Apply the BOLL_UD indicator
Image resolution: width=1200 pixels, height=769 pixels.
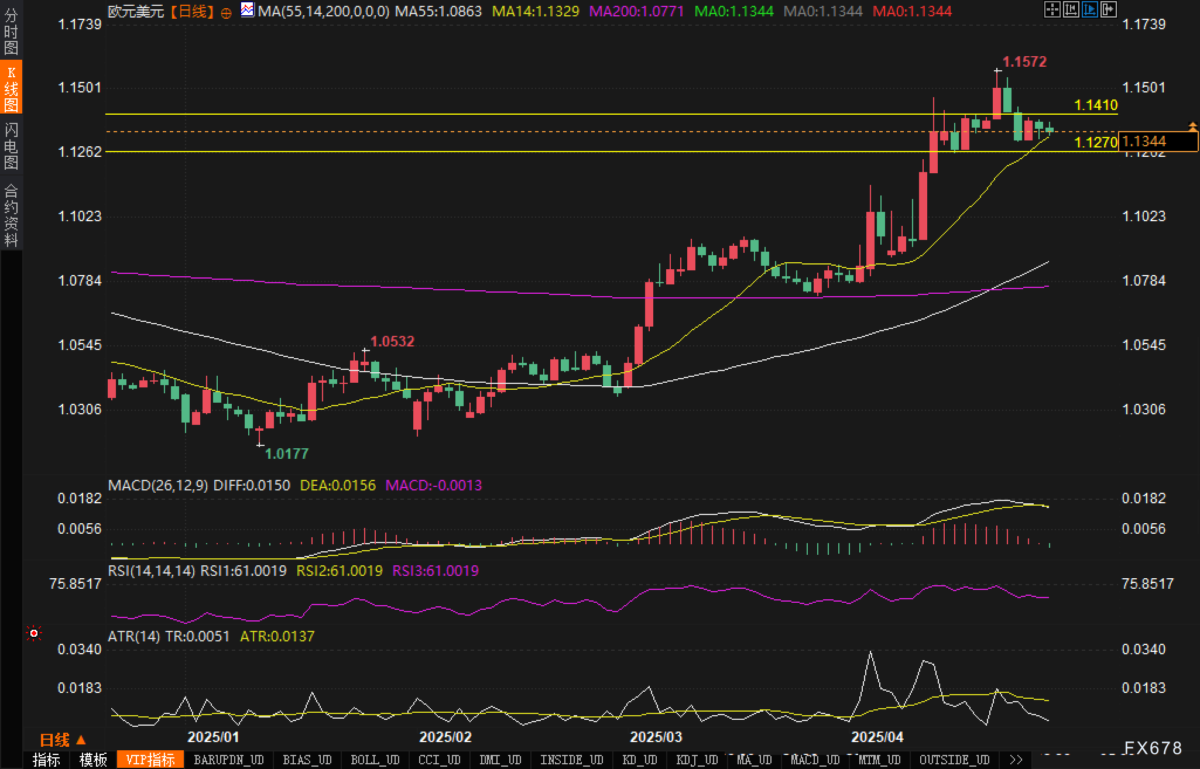click(x=375, y=760)
